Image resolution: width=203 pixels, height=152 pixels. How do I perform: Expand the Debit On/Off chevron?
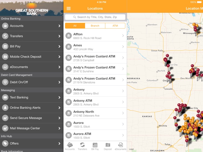(59, 82)
